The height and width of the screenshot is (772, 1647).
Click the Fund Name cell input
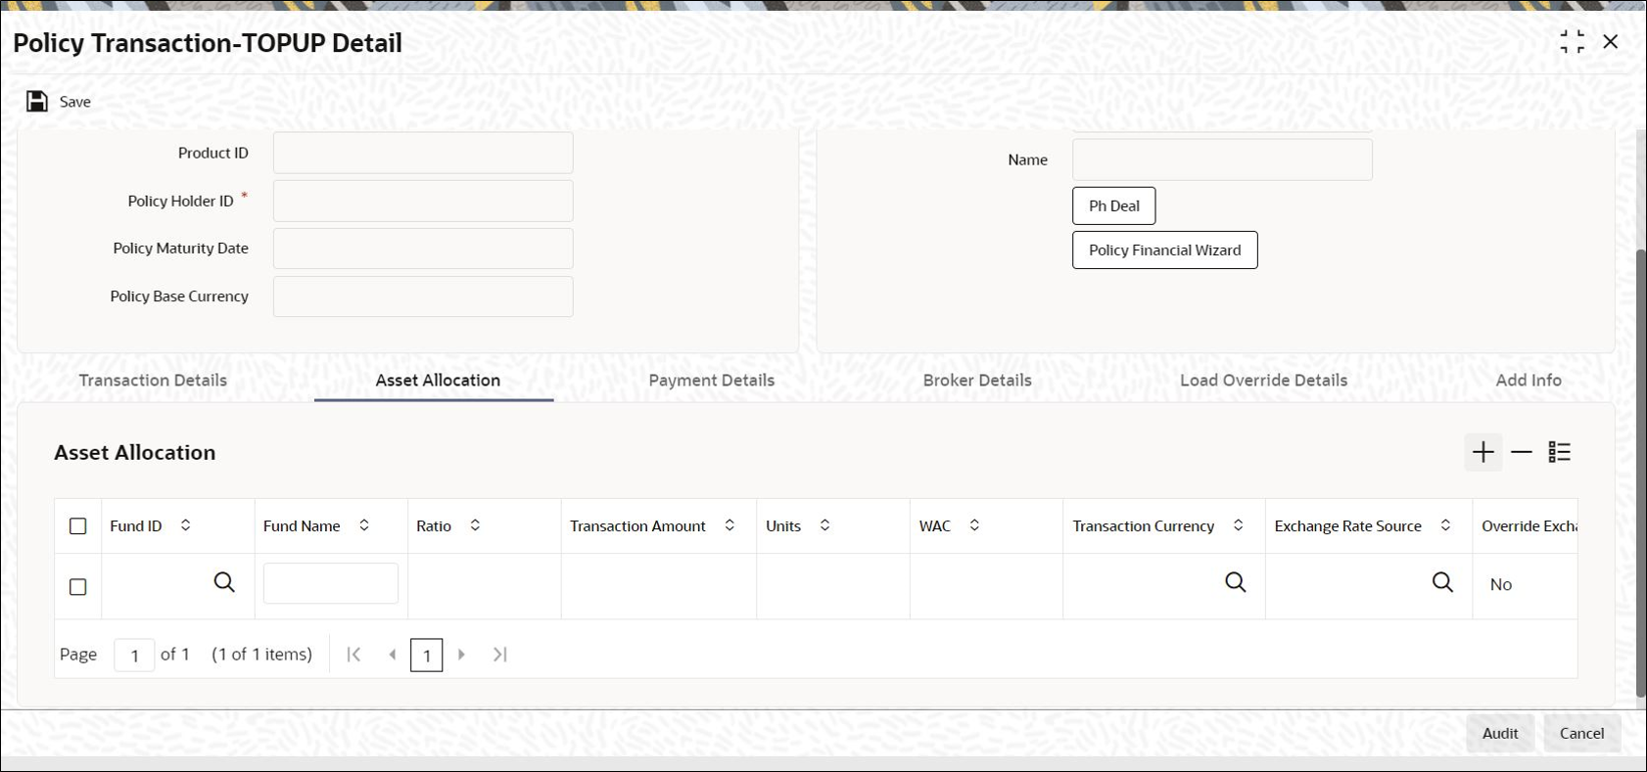click(331, 583)
